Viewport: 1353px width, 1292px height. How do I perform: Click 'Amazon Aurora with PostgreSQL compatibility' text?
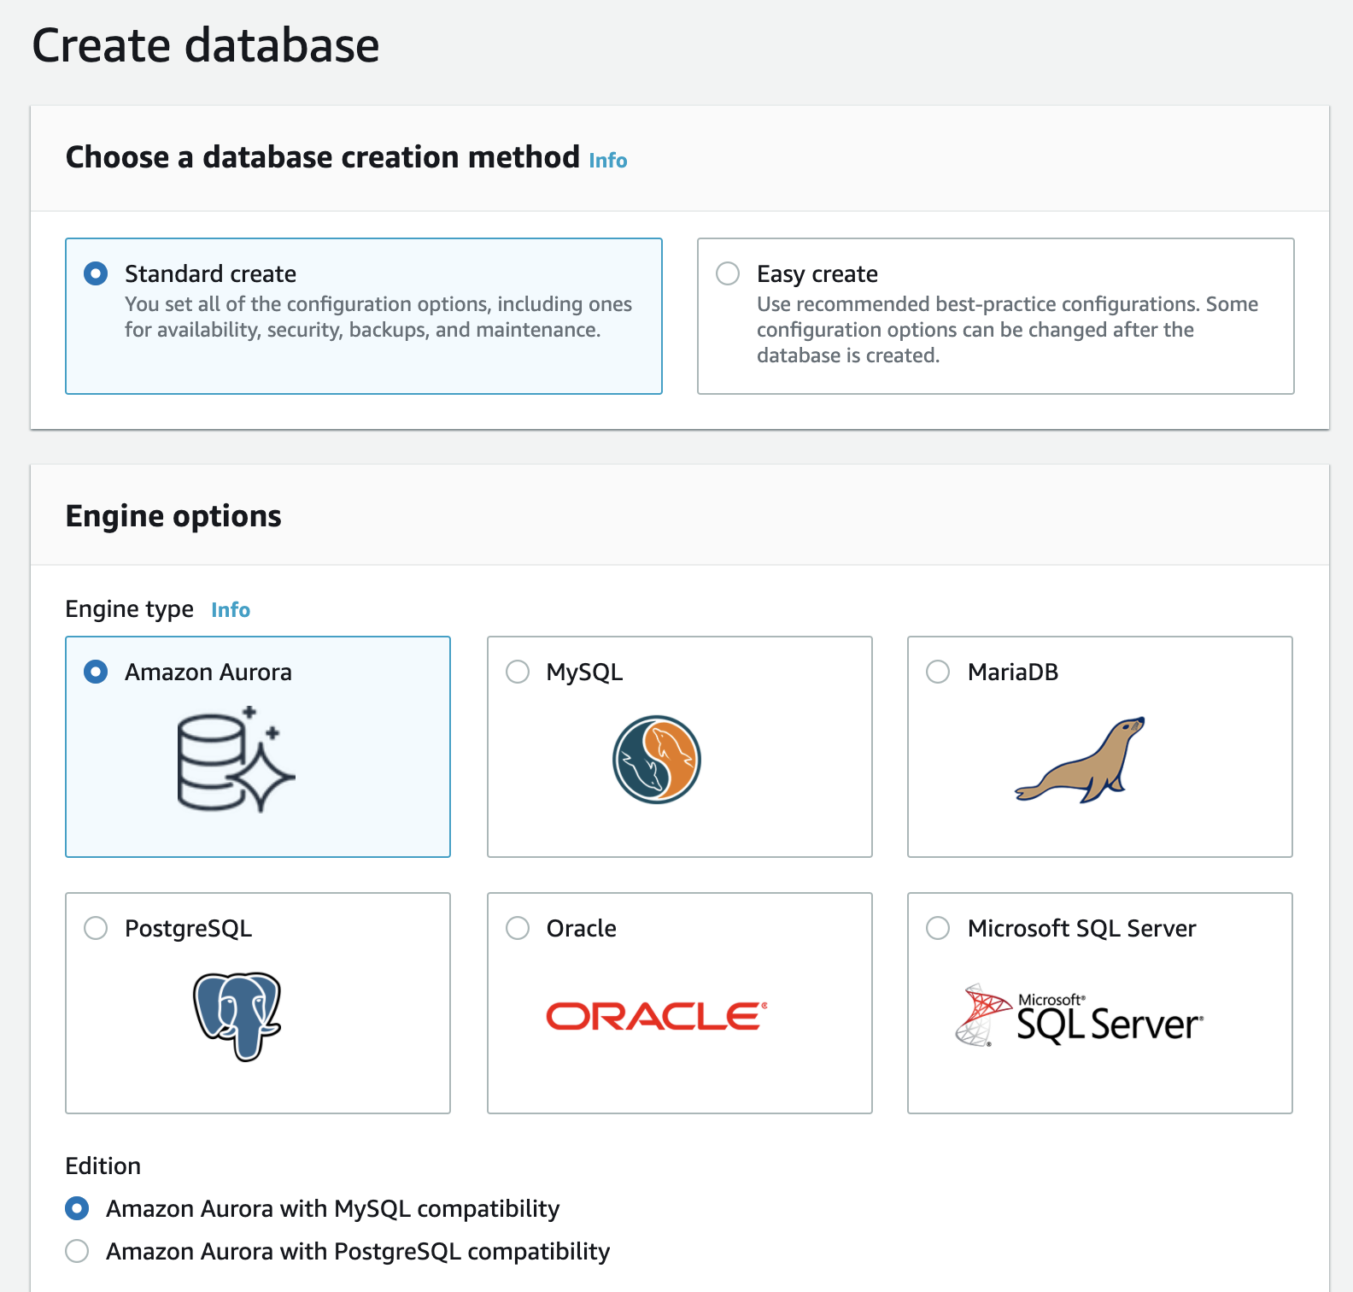click(x=358, y=1252)
